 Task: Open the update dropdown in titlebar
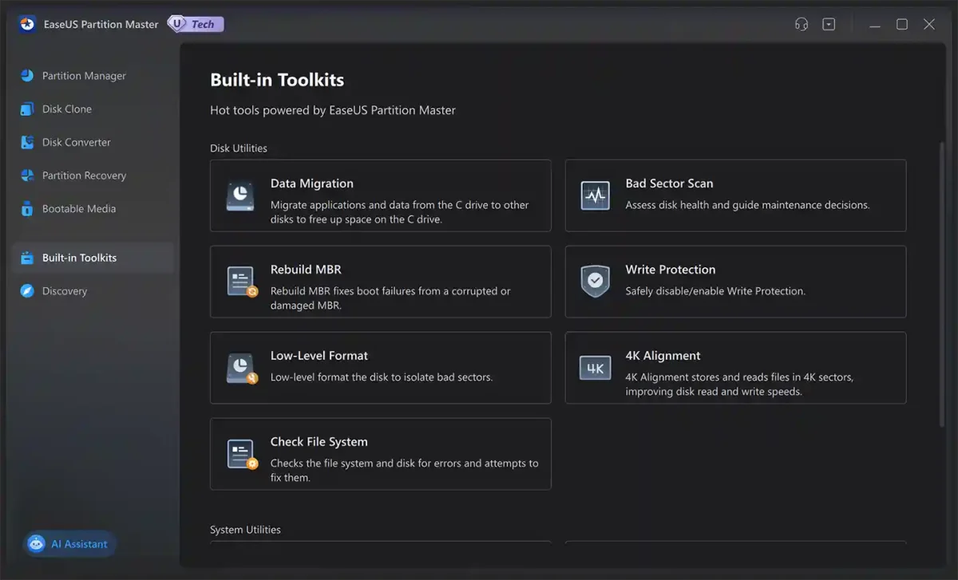(x=829, y=24)
